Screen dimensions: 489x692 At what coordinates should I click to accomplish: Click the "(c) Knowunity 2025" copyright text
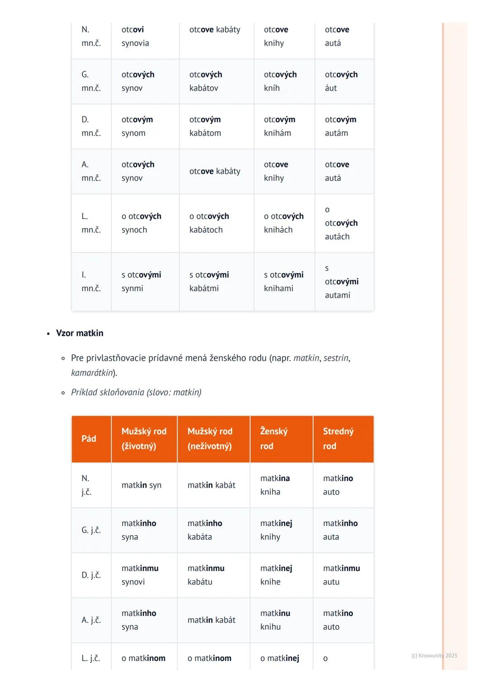click(x=434, y=655)
